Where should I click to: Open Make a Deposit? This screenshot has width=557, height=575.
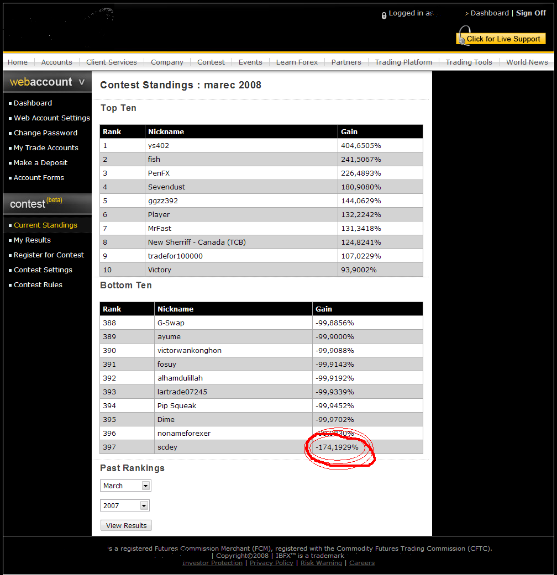coord(40,163)
